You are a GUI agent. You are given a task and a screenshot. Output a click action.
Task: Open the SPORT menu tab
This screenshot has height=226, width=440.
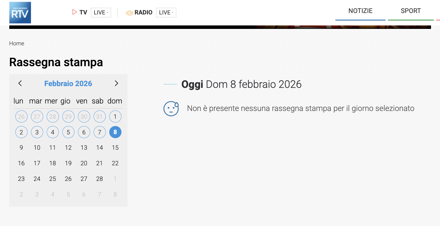410,11
